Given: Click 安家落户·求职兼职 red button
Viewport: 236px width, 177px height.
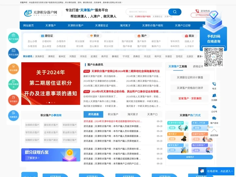Looking at the screenshot, I should pyautogui.click(x=190, y=98).
